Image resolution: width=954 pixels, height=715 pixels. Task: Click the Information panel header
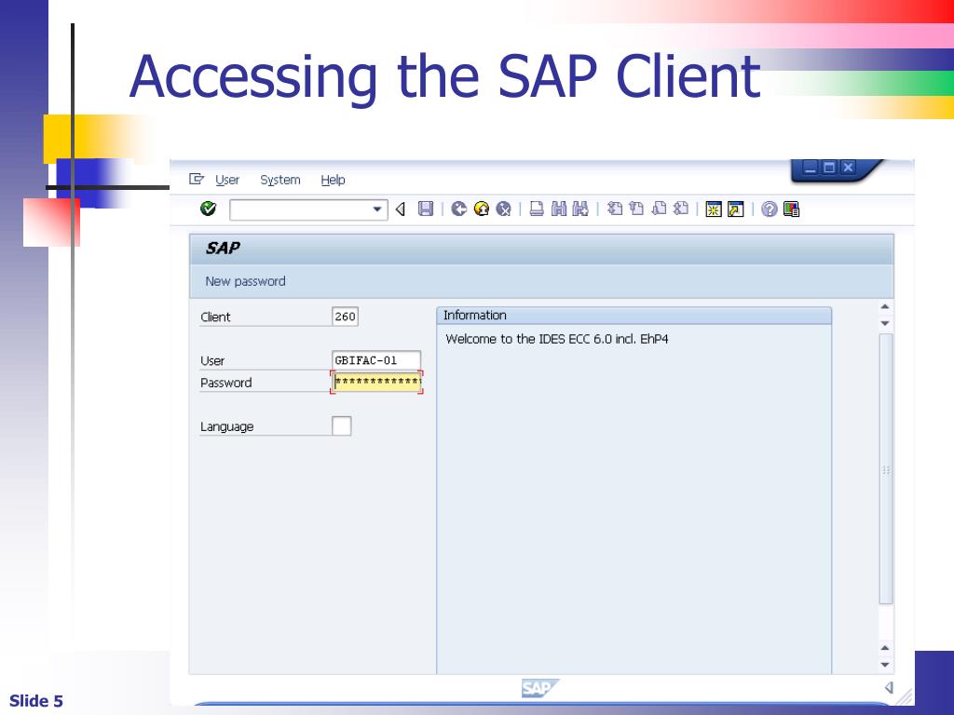click(634, 316)
